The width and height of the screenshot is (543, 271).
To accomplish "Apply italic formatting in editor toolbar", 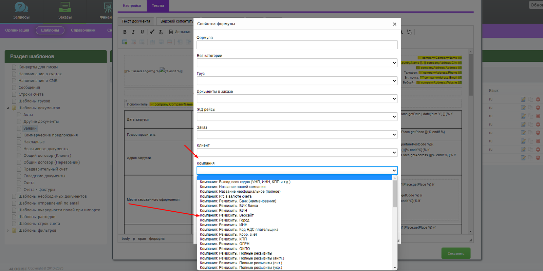I will click(x=133, y=32).
